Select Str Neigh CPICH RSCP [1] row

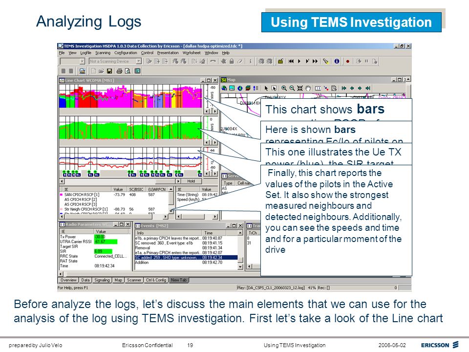114,209
